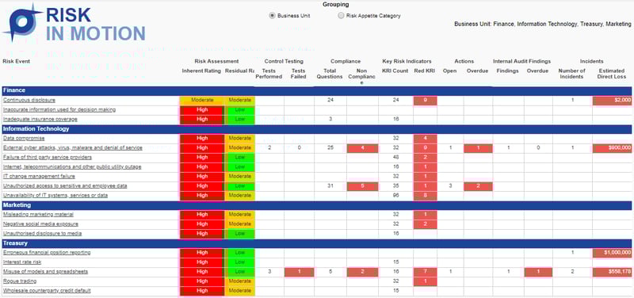
Task: Open the Rogue trading risk event
Action: 20,281
